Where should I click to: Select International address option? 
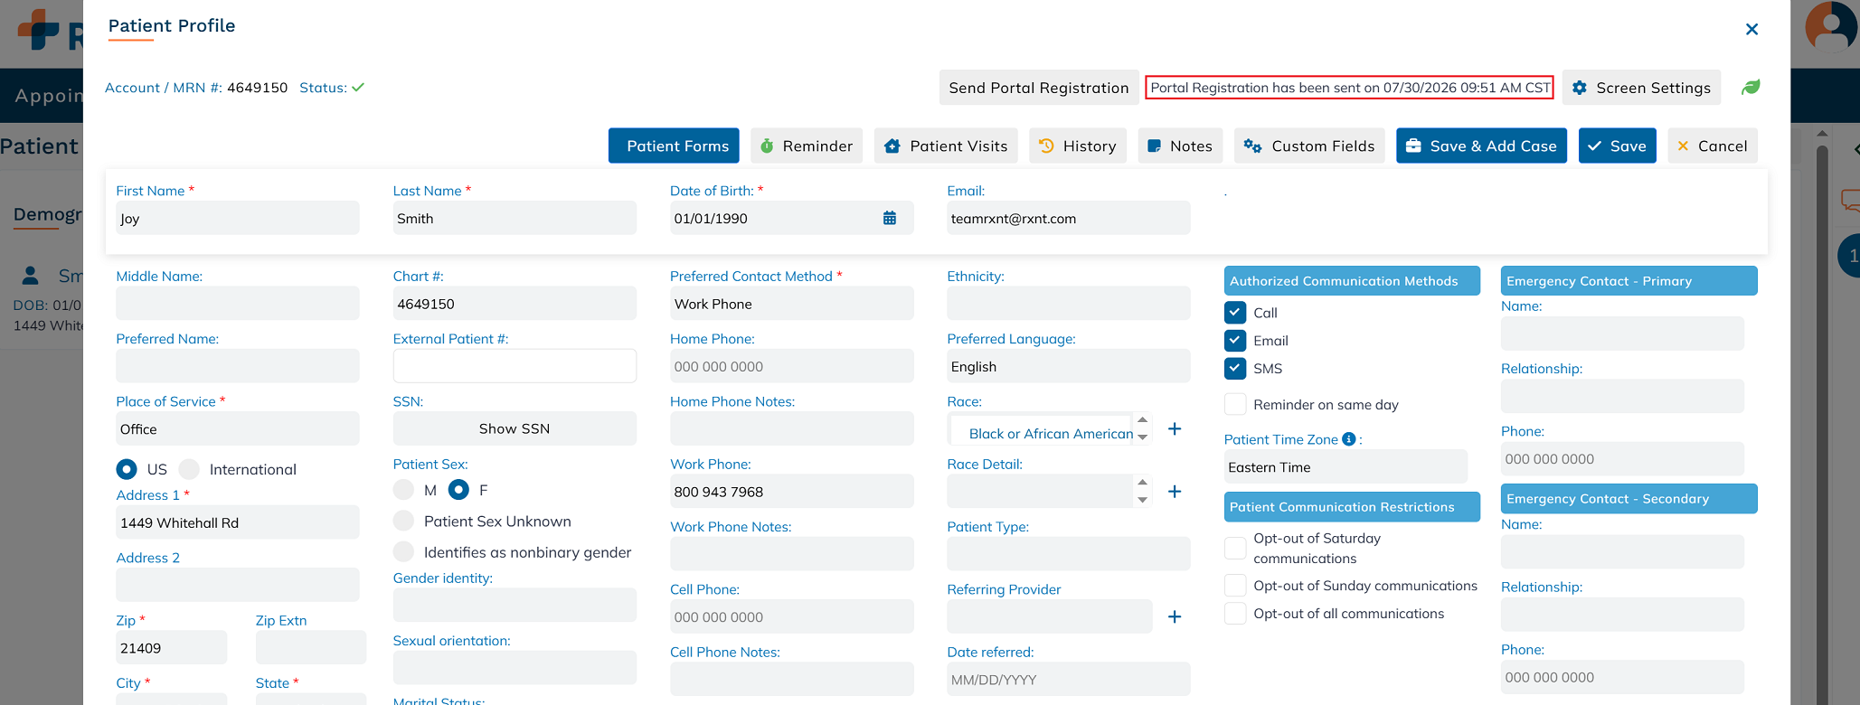pos(189,469)
